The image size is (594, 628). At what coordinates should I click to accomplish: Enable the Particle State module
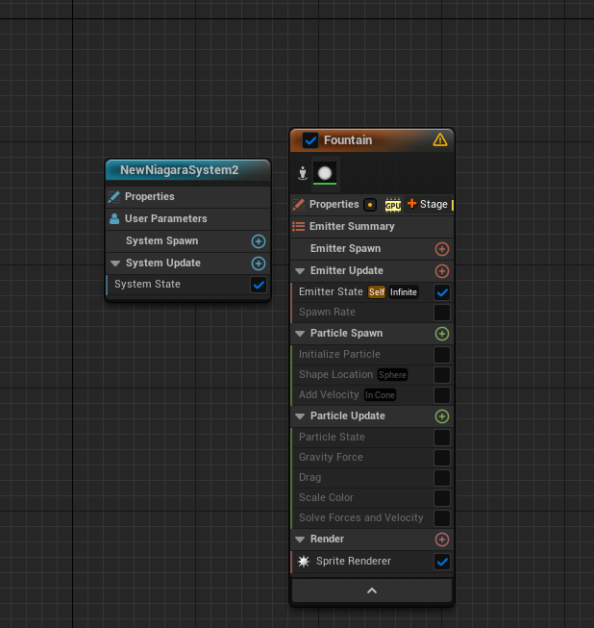(442, 438)
